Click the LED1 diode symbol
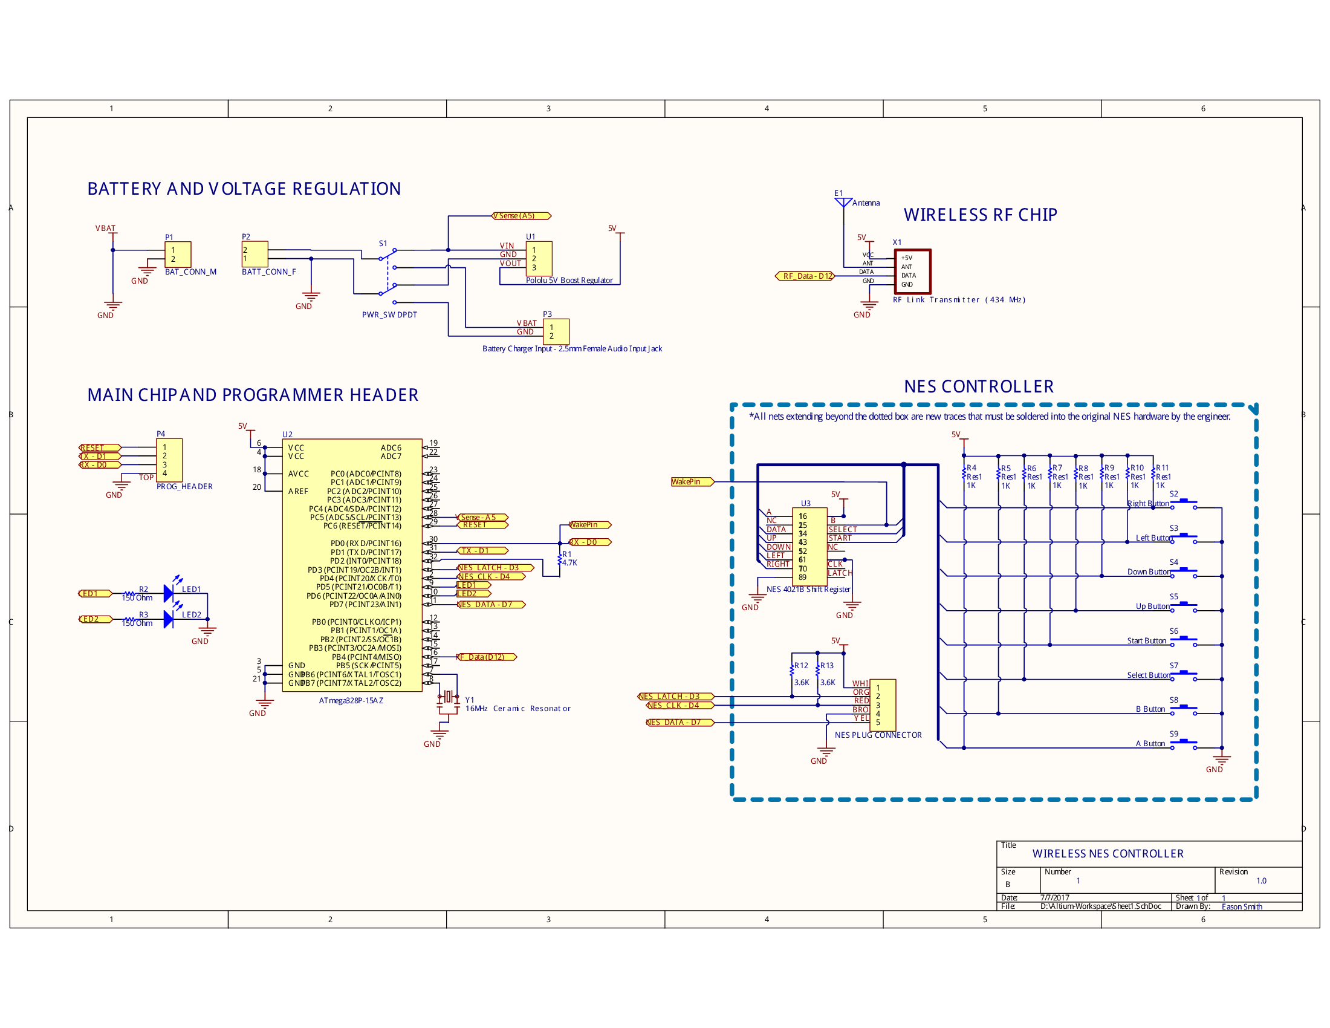Image resolution: width=1330 pixels, height=1028 pixels. tap(169, 593)
